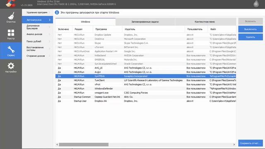Sort by Раздел column header
This screenshot has height=149, width=265.
point(83,29)
